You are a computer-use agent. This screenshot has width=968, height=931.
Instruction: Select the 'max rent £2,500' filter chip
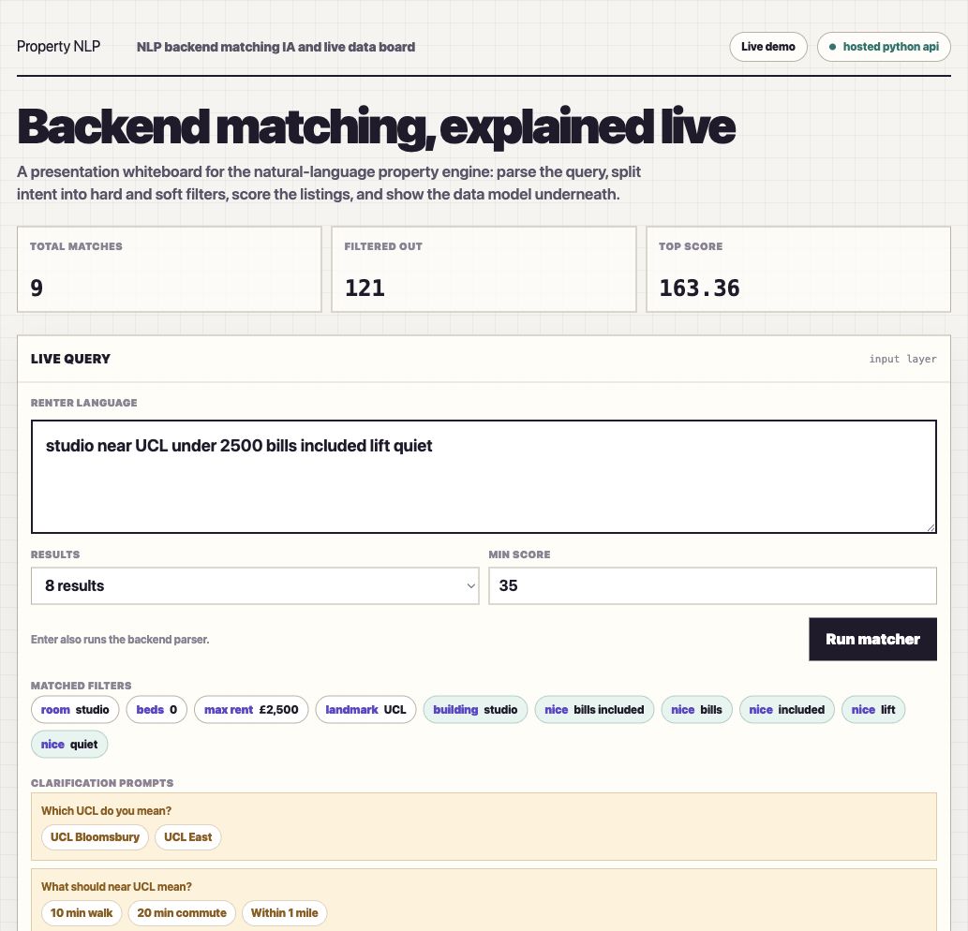click(x=250, y=710)
